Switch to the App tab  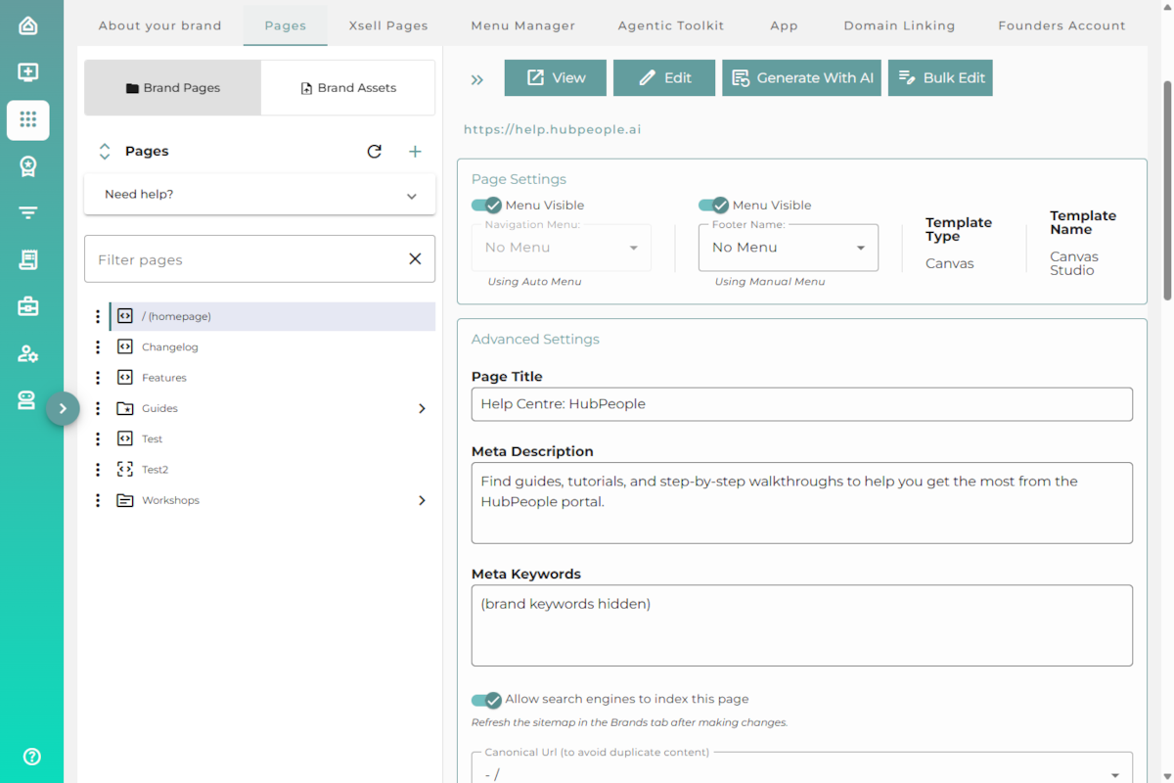tap(784, 25)
